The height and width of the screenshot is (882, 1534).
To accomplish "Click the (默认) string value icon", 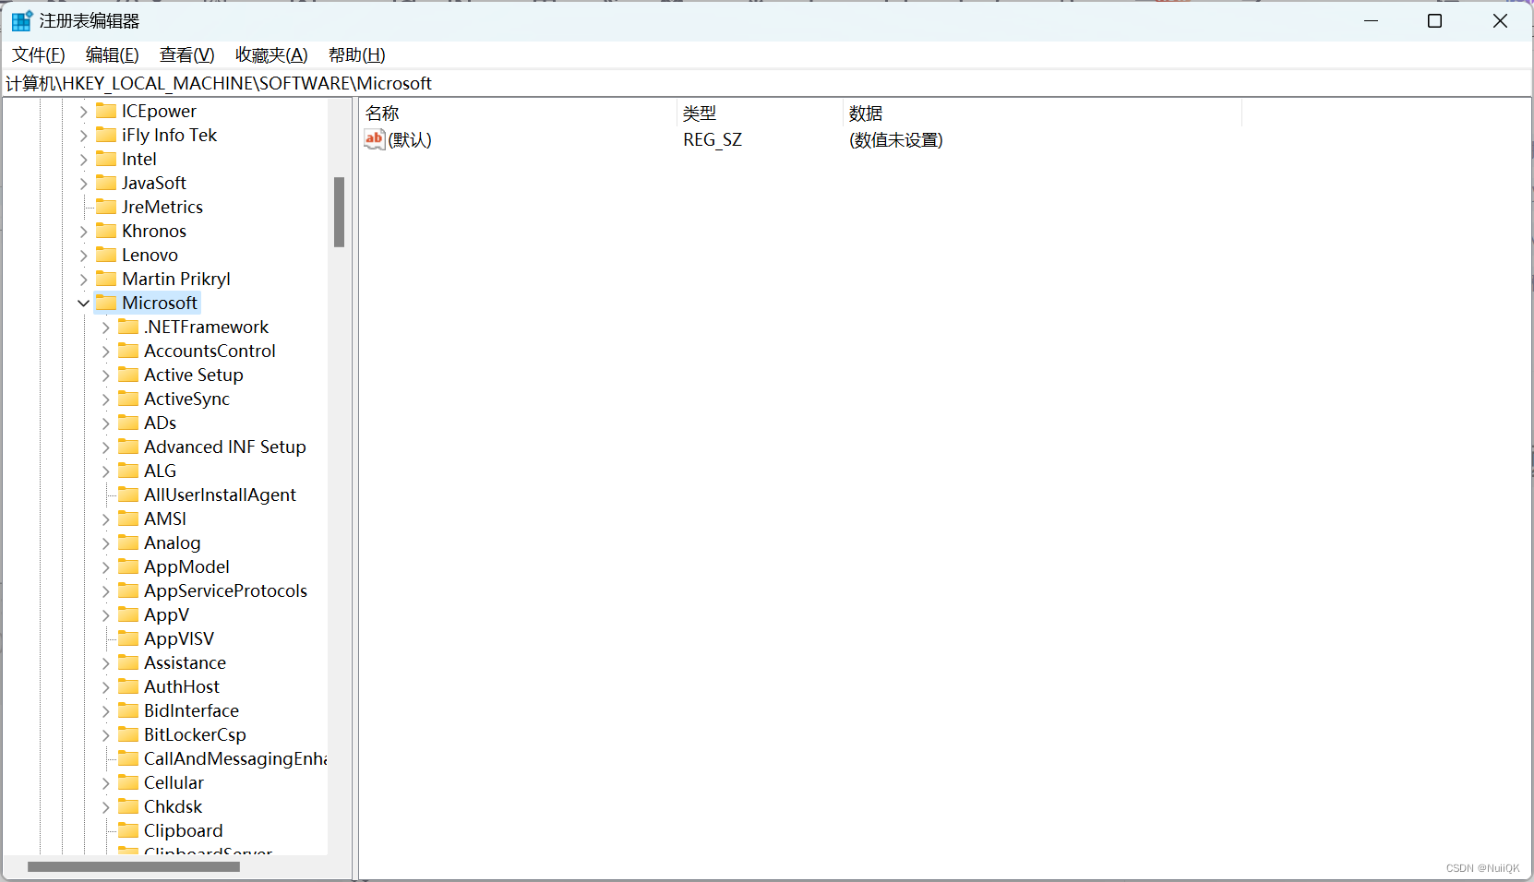I will 374,139.
